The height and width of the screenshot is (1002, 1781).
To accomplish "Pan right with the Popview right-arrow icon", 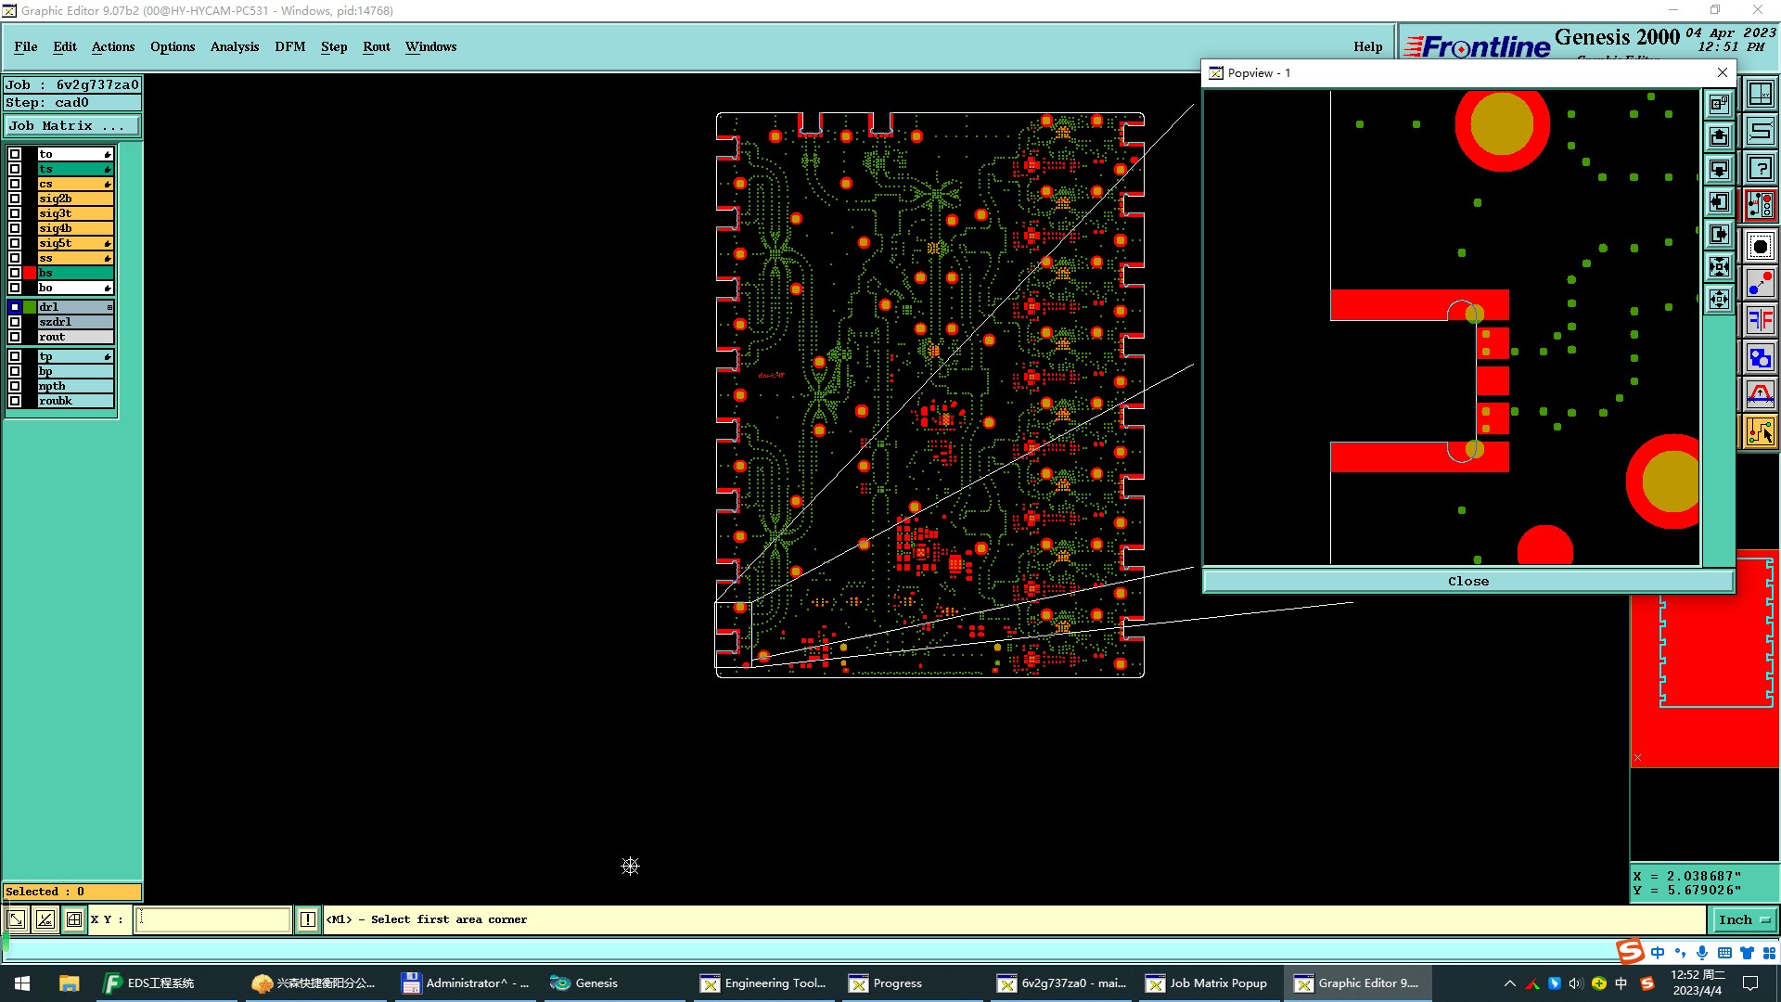I will point(1719,235).
